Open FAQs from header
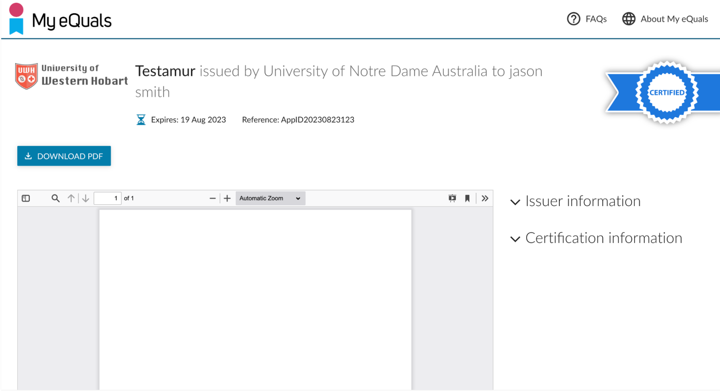The width and height of the screenshot is (720, 391). (x=587, y=19)
